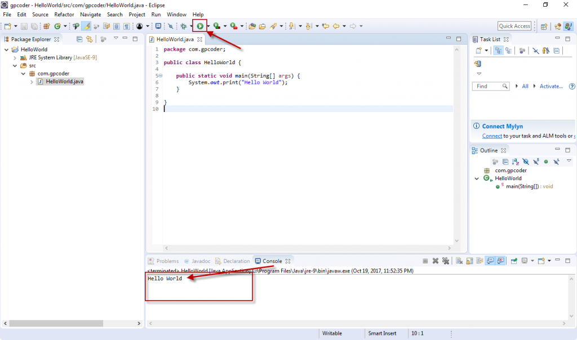Toggle Show Whitespace Characters in toolbar

[126, 26]
